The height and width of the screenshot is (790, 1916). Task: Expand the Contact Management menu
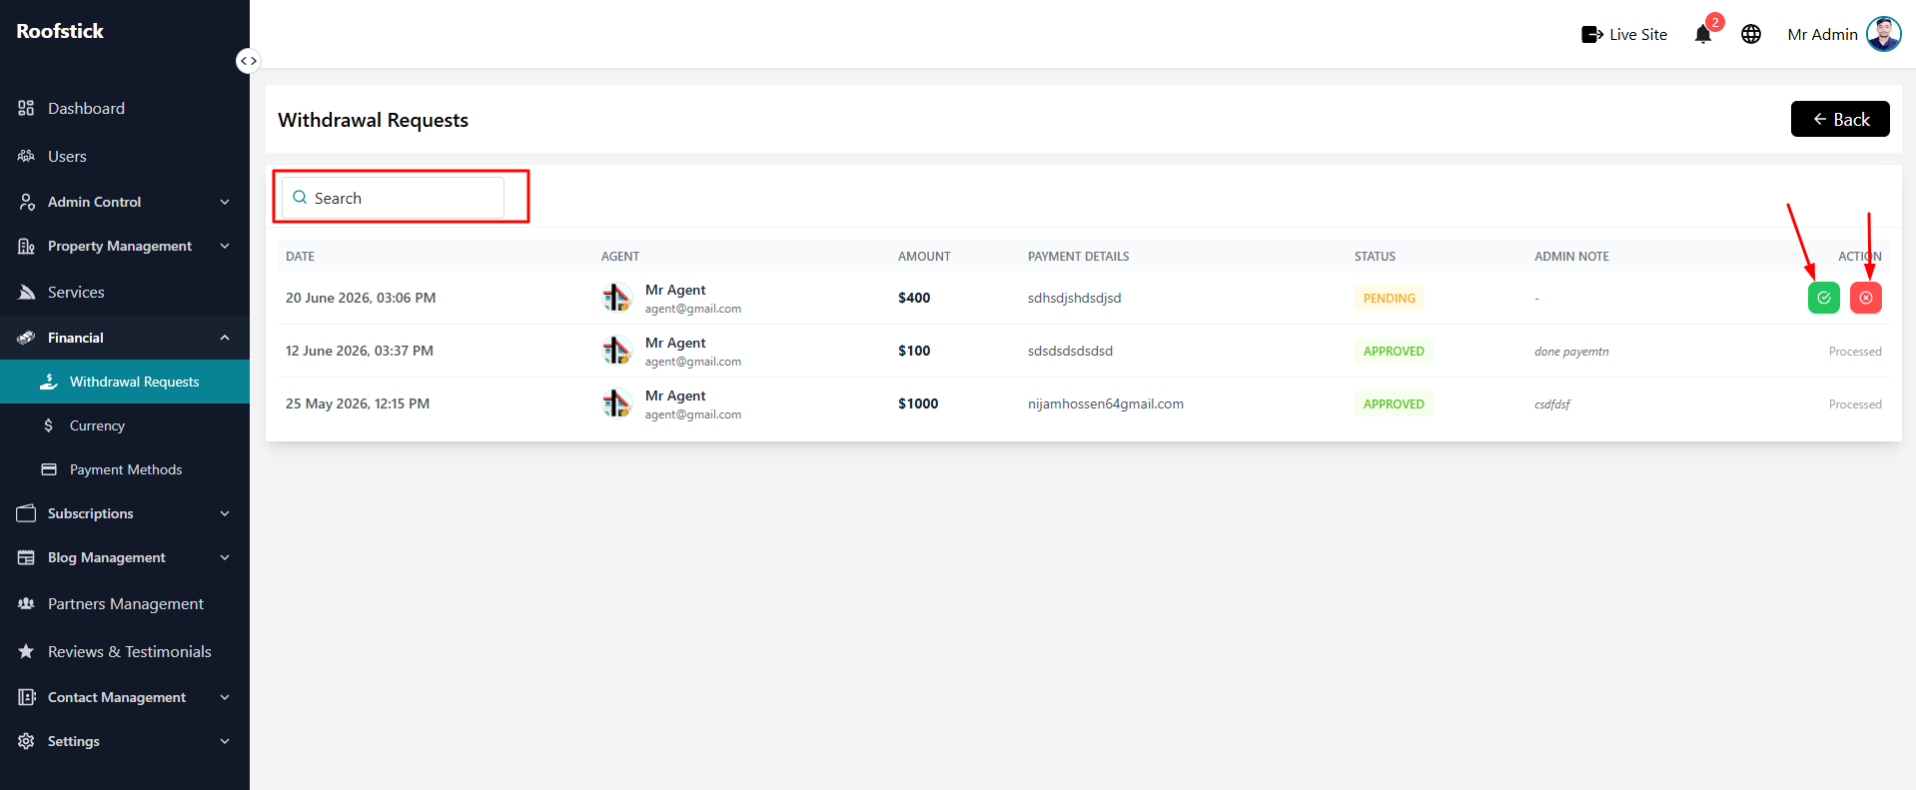pos(124,697)
